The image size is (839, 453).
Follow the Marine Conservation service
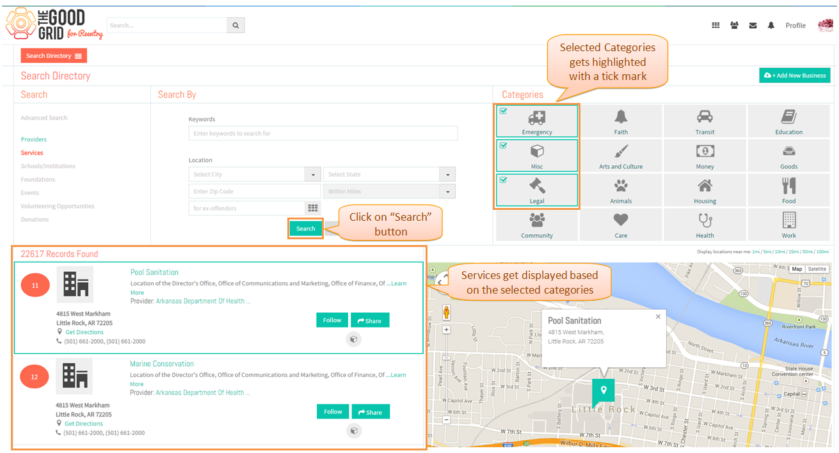[333, 411]
